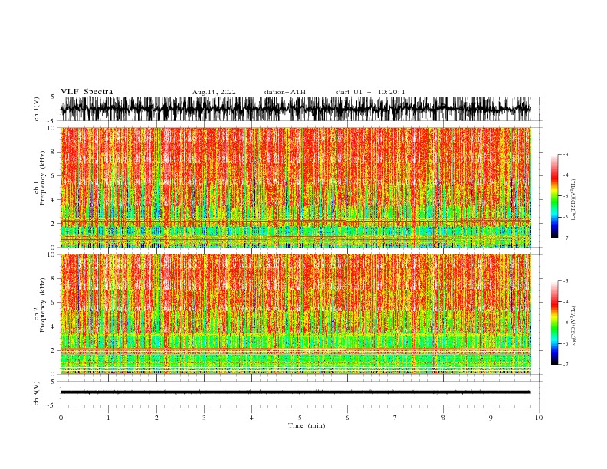Click the ch.2 spectrogram color scale bar
607x469 pixels.
point(554,323)
